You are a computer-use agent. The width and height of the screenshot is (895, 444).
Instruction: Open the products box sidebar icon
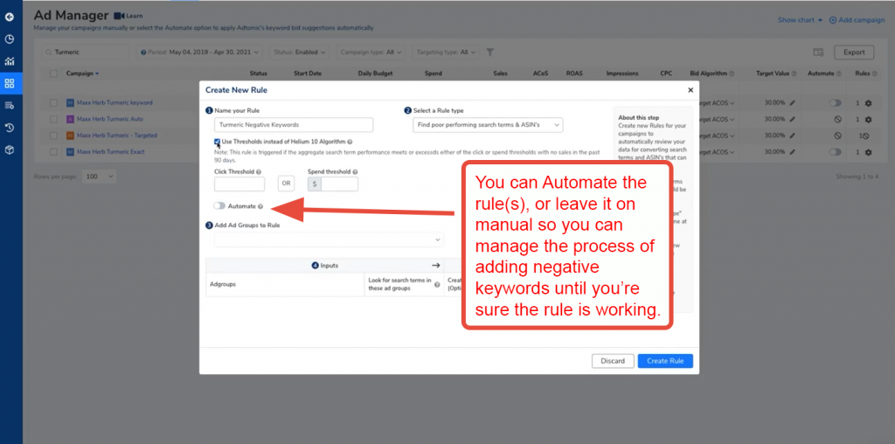coord(9,149)
